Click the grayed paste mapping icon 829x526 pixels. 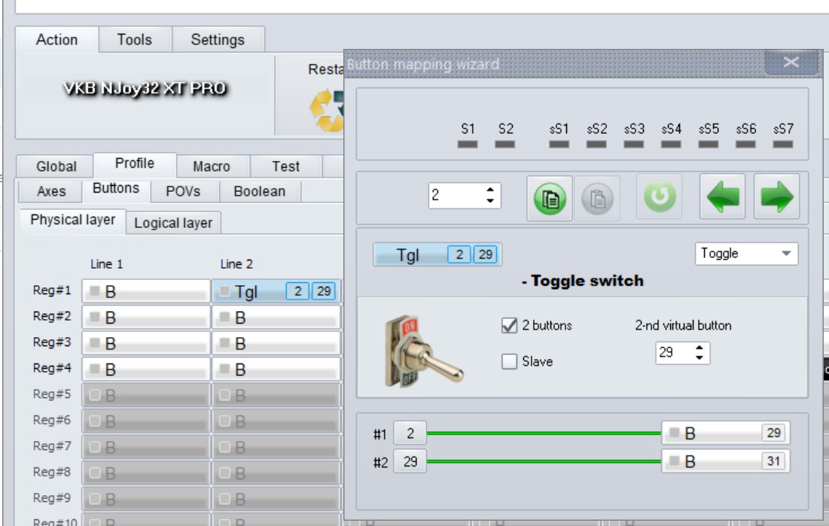pyautogui.click(x=597, y=198)
